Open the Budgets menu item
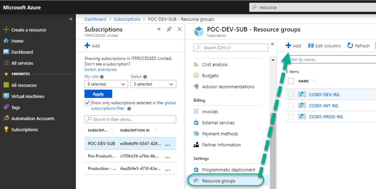 point(210,76)
